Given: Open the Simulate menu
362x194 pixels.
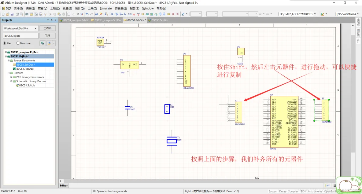Looking at the screenshot, I should tap(106, 8).
